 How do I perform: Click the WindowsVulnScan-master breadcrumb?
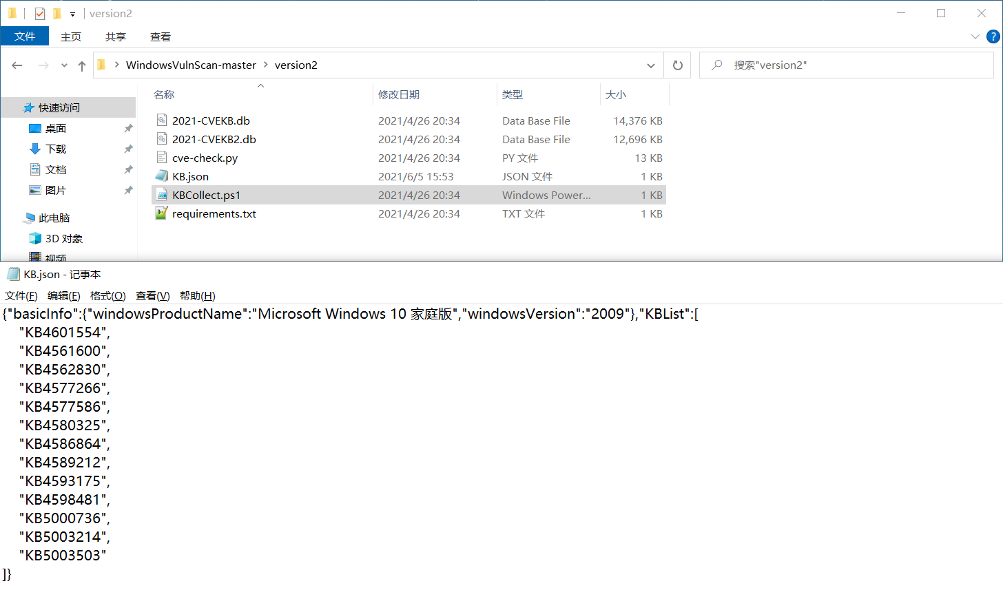191,65
